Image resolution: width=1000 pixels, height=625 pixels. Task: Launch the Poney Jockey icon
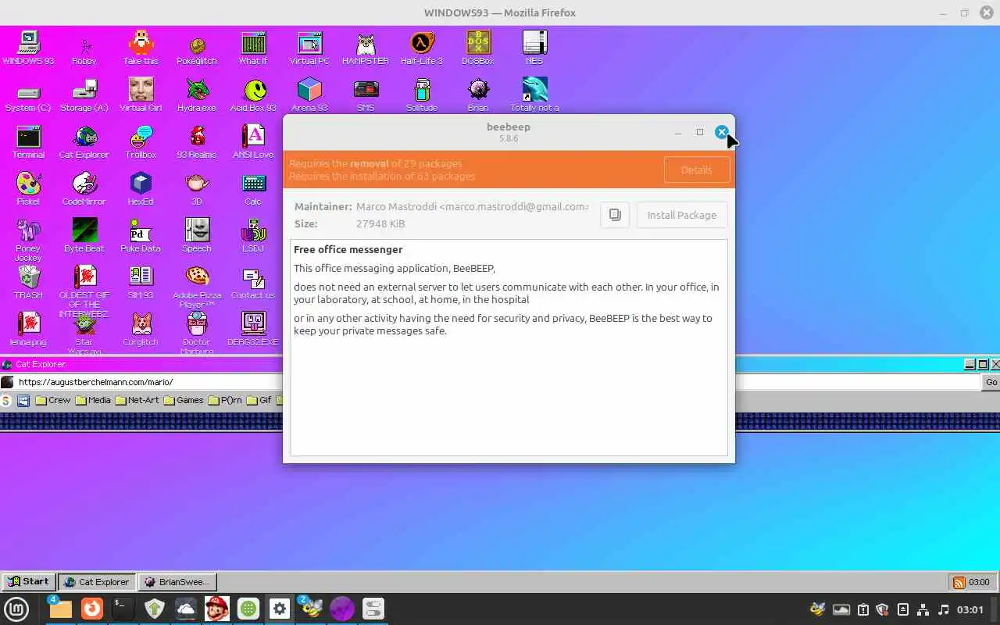tap(28, 240)
